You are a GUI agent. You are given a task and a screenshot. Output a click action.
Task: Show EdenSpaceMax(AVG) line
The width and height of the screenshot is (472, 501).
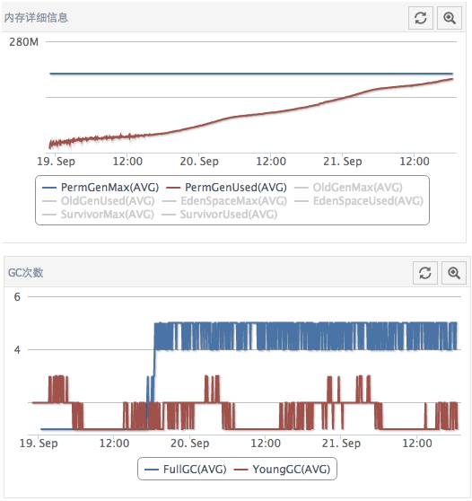[224, 200]
